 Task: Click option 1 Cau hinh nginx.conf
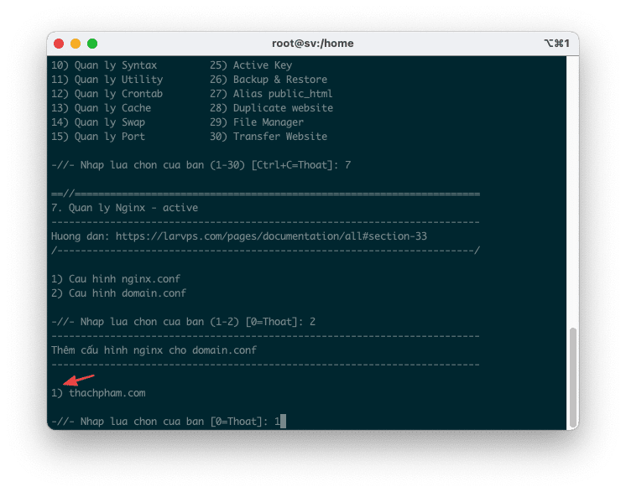115,278
